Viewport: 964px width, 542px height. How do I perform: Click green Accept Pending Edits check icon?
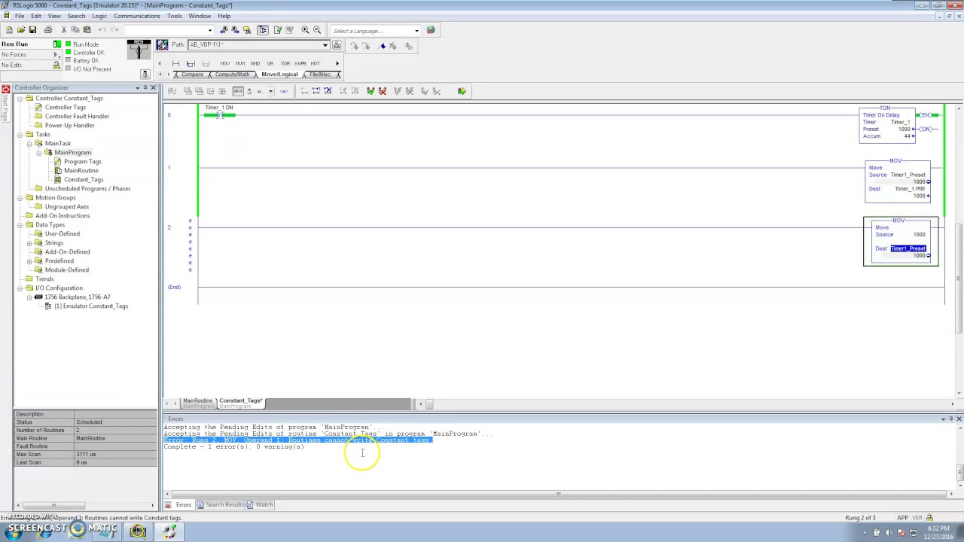coord(371,91)
